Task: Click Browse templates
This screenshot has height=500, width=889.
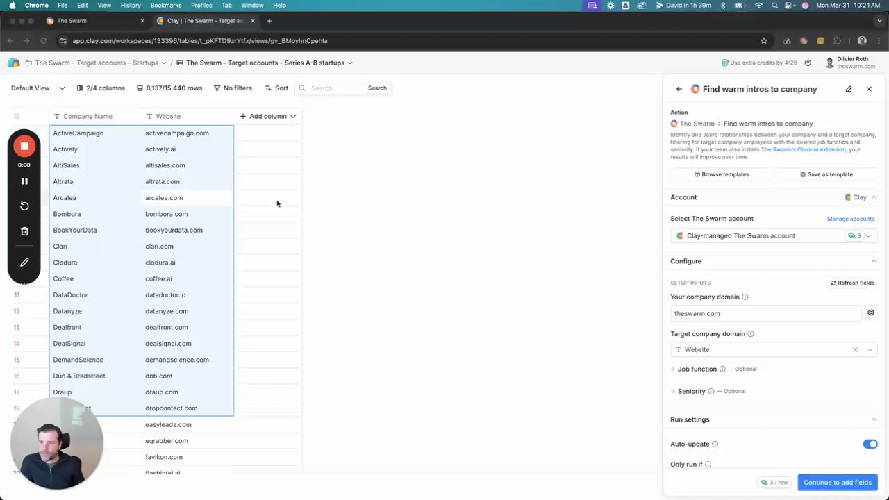Action: coord(722,174)
